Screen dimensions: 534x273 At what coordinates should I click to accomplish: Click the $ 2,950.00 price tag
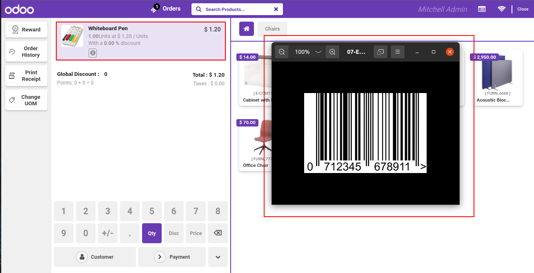point(485,57)
